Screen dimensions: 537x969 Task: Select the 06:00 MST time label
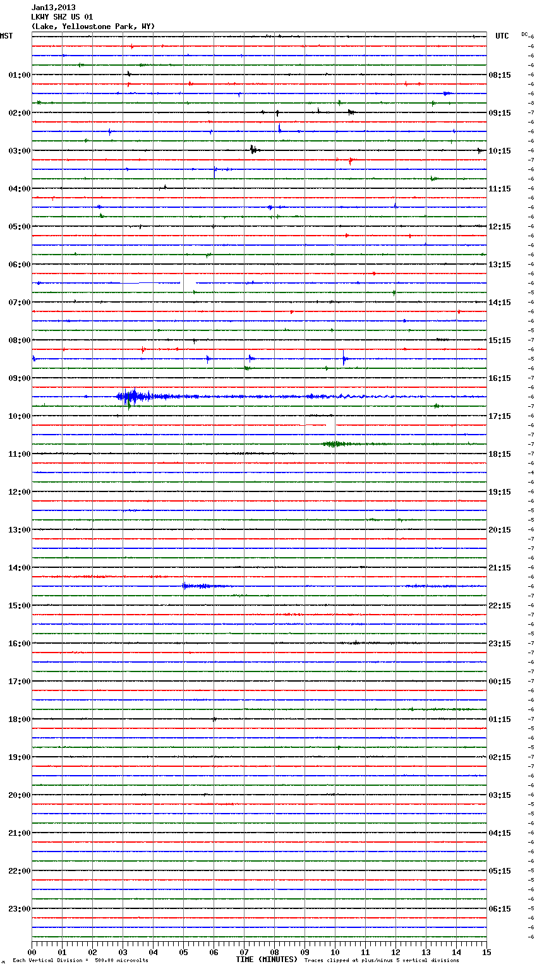20,265
